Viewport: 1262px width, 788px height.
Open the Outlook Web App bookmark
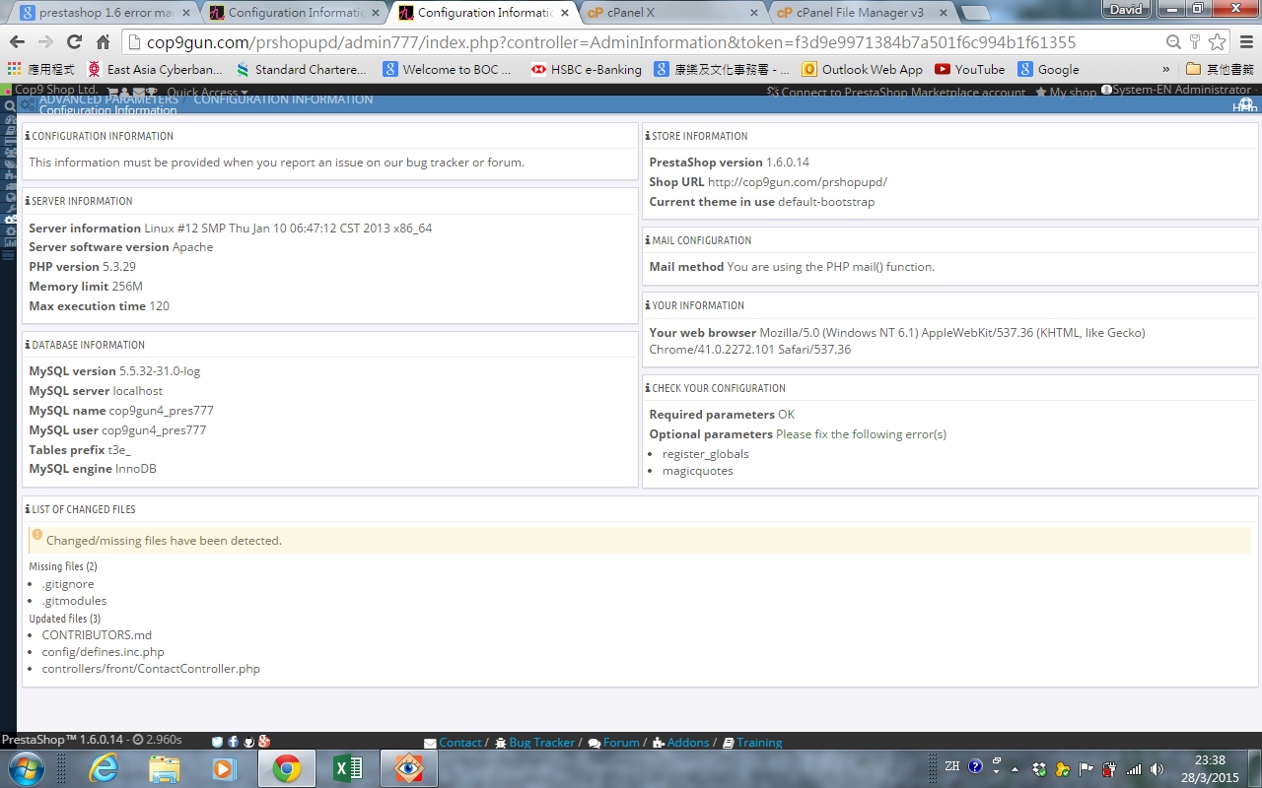pos(863,70)
